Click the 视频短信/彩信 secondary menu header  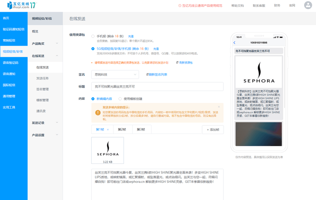(x=45, y=19)
